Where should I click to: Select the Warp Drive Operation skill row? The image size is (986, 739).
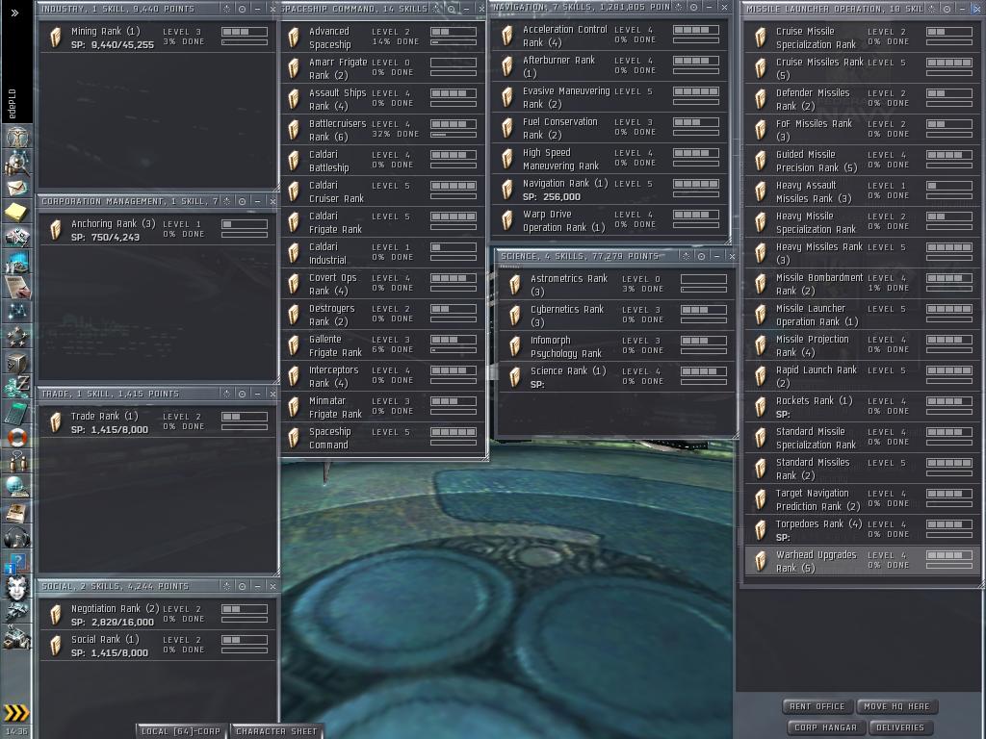coord(610,220)
